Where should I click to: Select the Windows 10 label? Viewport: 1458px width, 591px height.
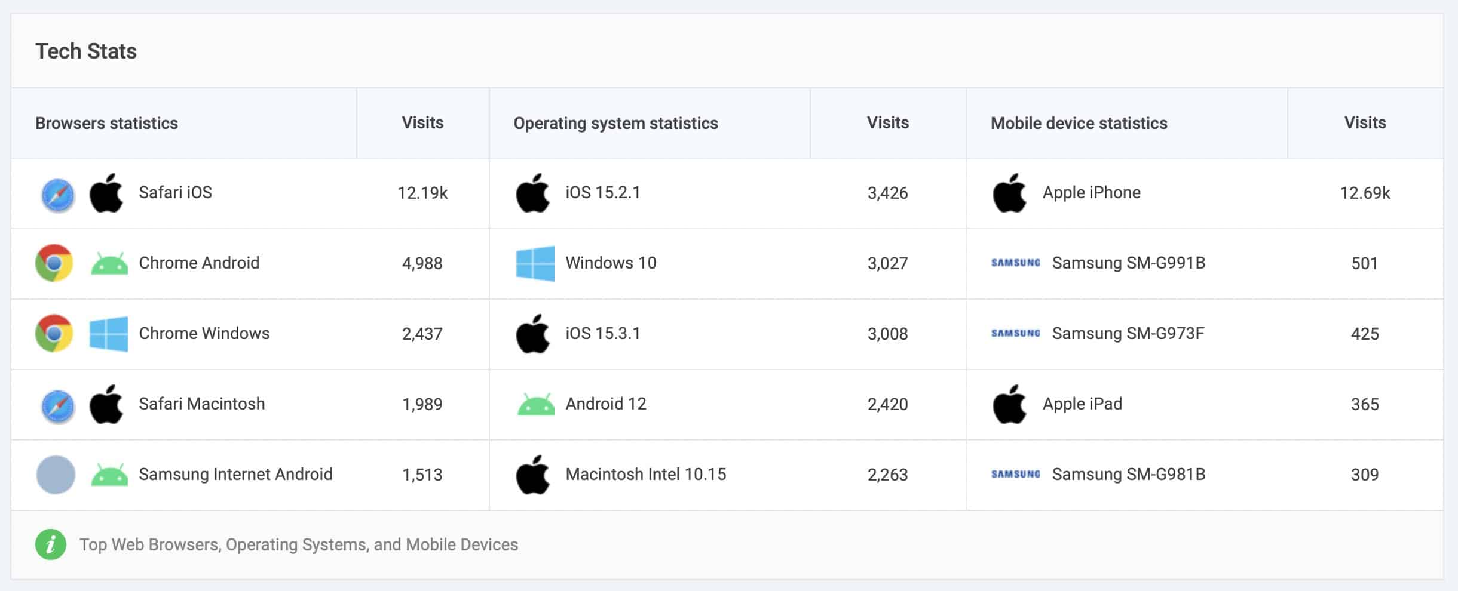tap(611, 263)
